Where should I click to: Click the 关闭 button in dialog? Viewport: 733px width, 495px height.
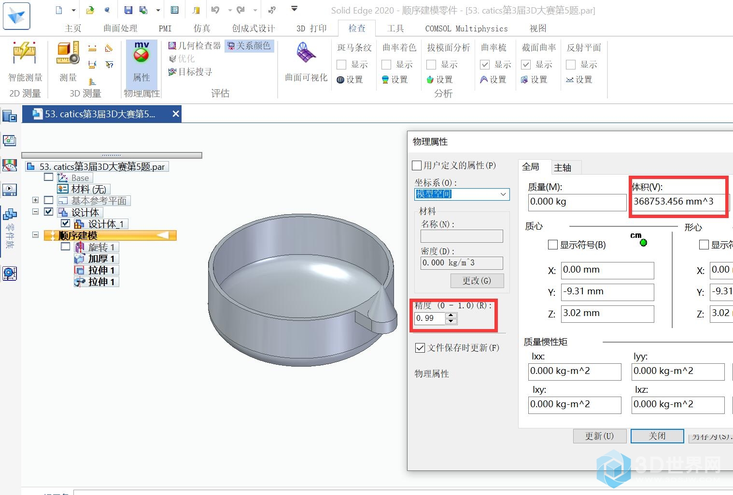point(657,436)
